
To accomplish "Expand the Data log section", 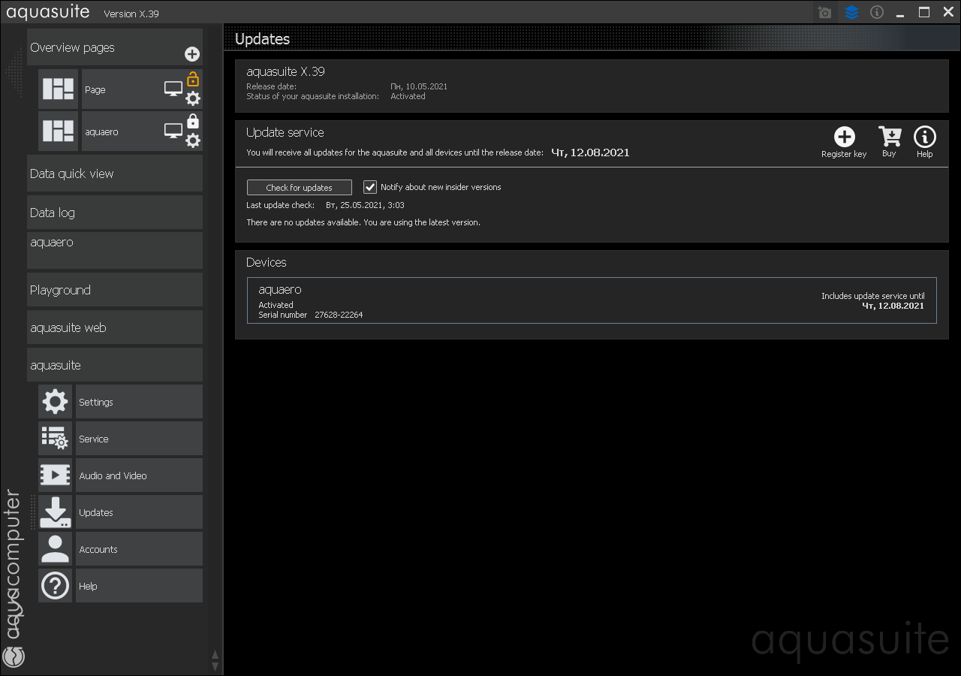I will [x=115, y=213].
